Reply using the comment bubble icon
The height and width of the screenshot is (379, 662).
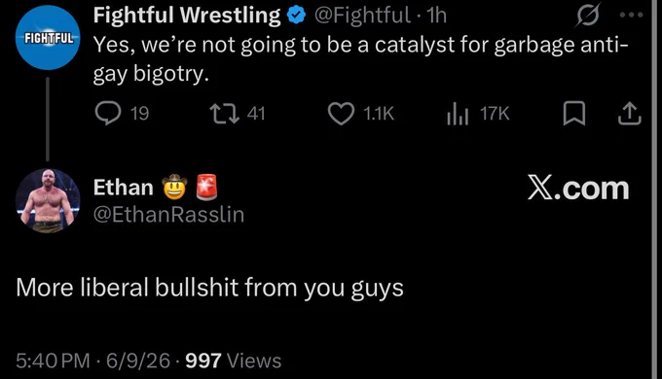click(108, 114)
